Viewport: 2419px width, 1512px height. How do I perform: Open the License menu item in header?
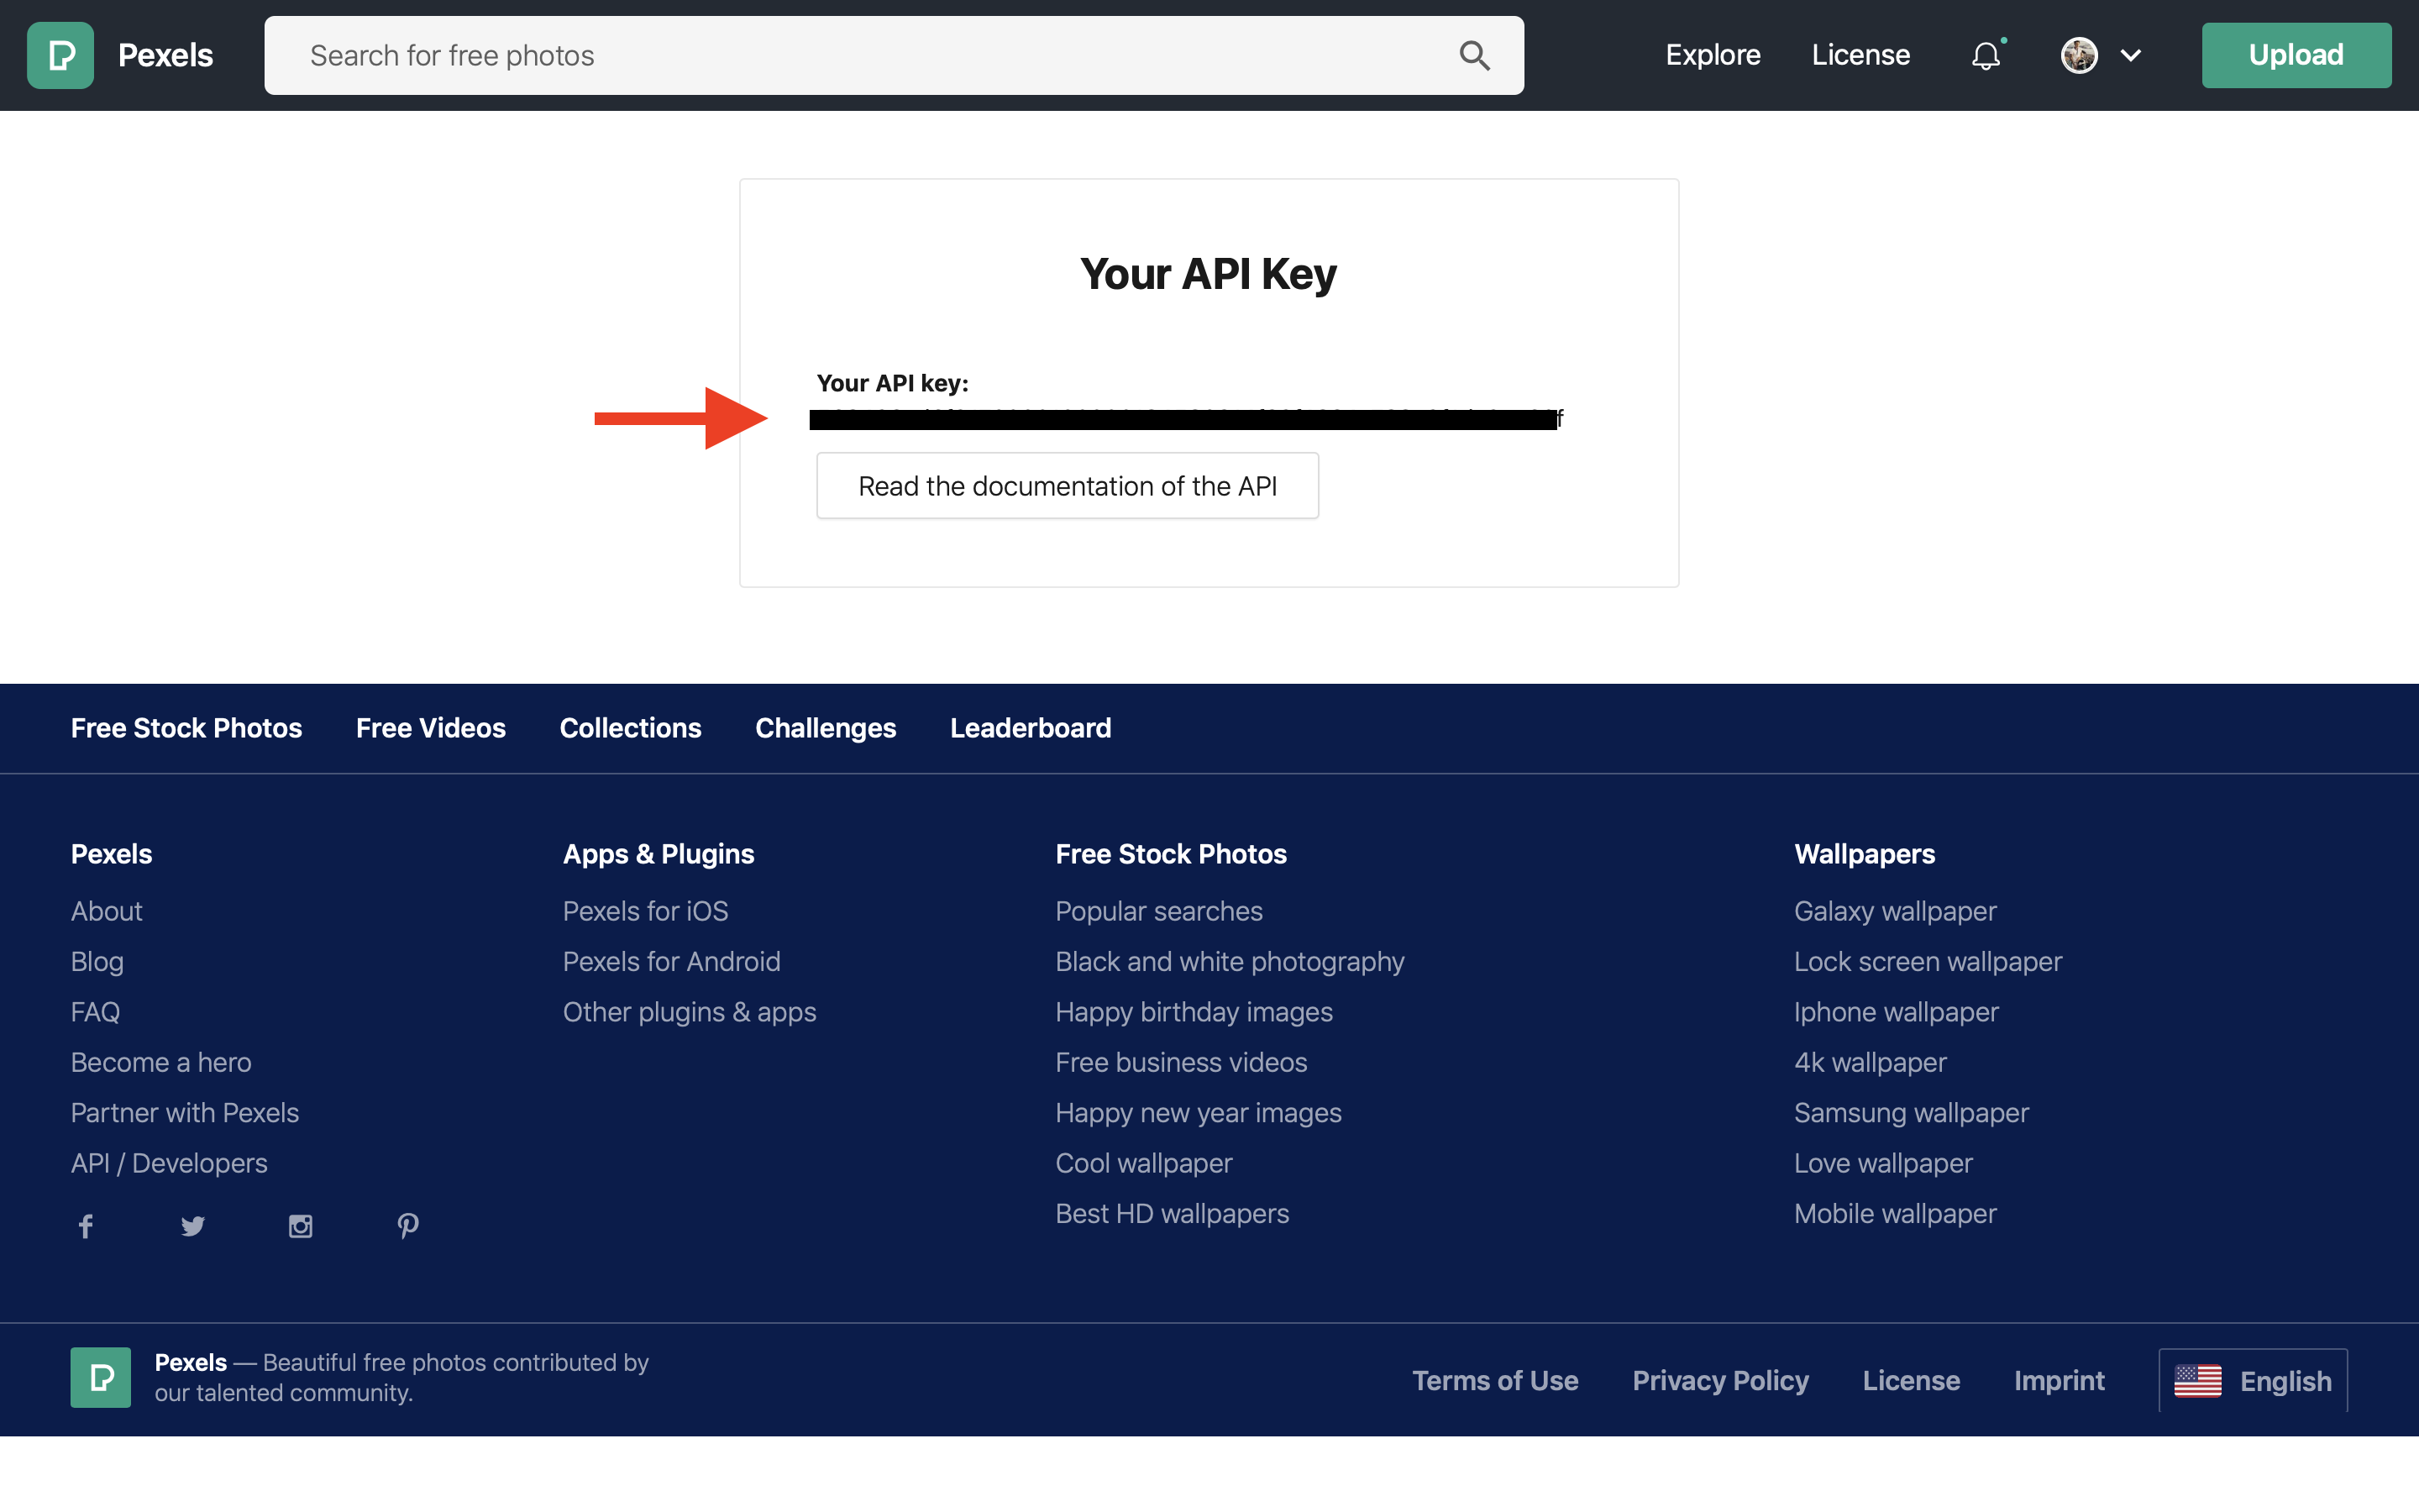pos(1860,55)
